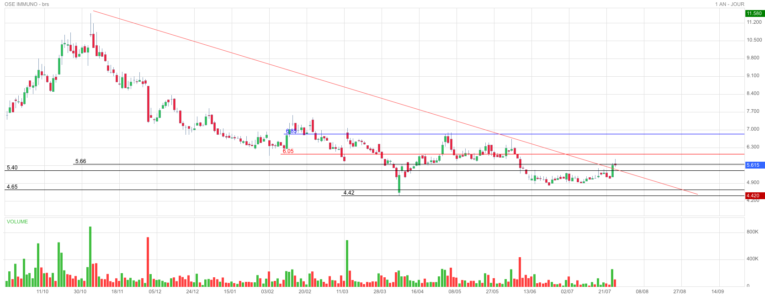Image resolution: width=765 pixels, height=296 pixels.
Task: Select the 20/02 date label
Action: pos(305,291)
